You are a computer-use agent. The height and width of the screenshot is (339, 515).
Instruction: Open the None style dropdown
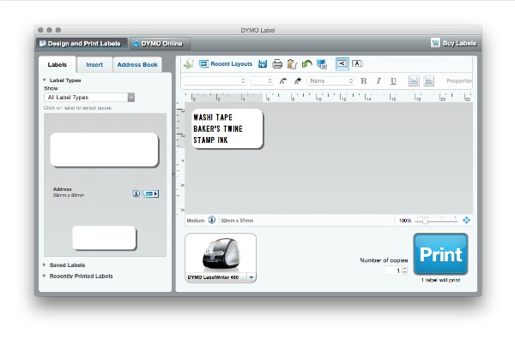click(330, 81)
